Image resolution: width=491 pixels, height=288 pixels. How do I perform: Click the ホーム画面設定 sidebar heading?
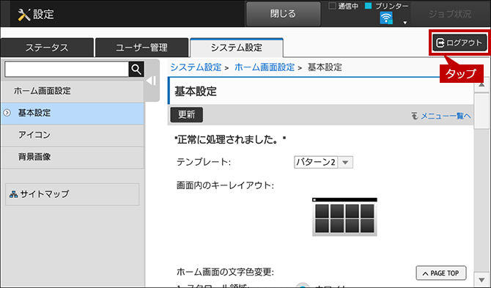point(73,91)
